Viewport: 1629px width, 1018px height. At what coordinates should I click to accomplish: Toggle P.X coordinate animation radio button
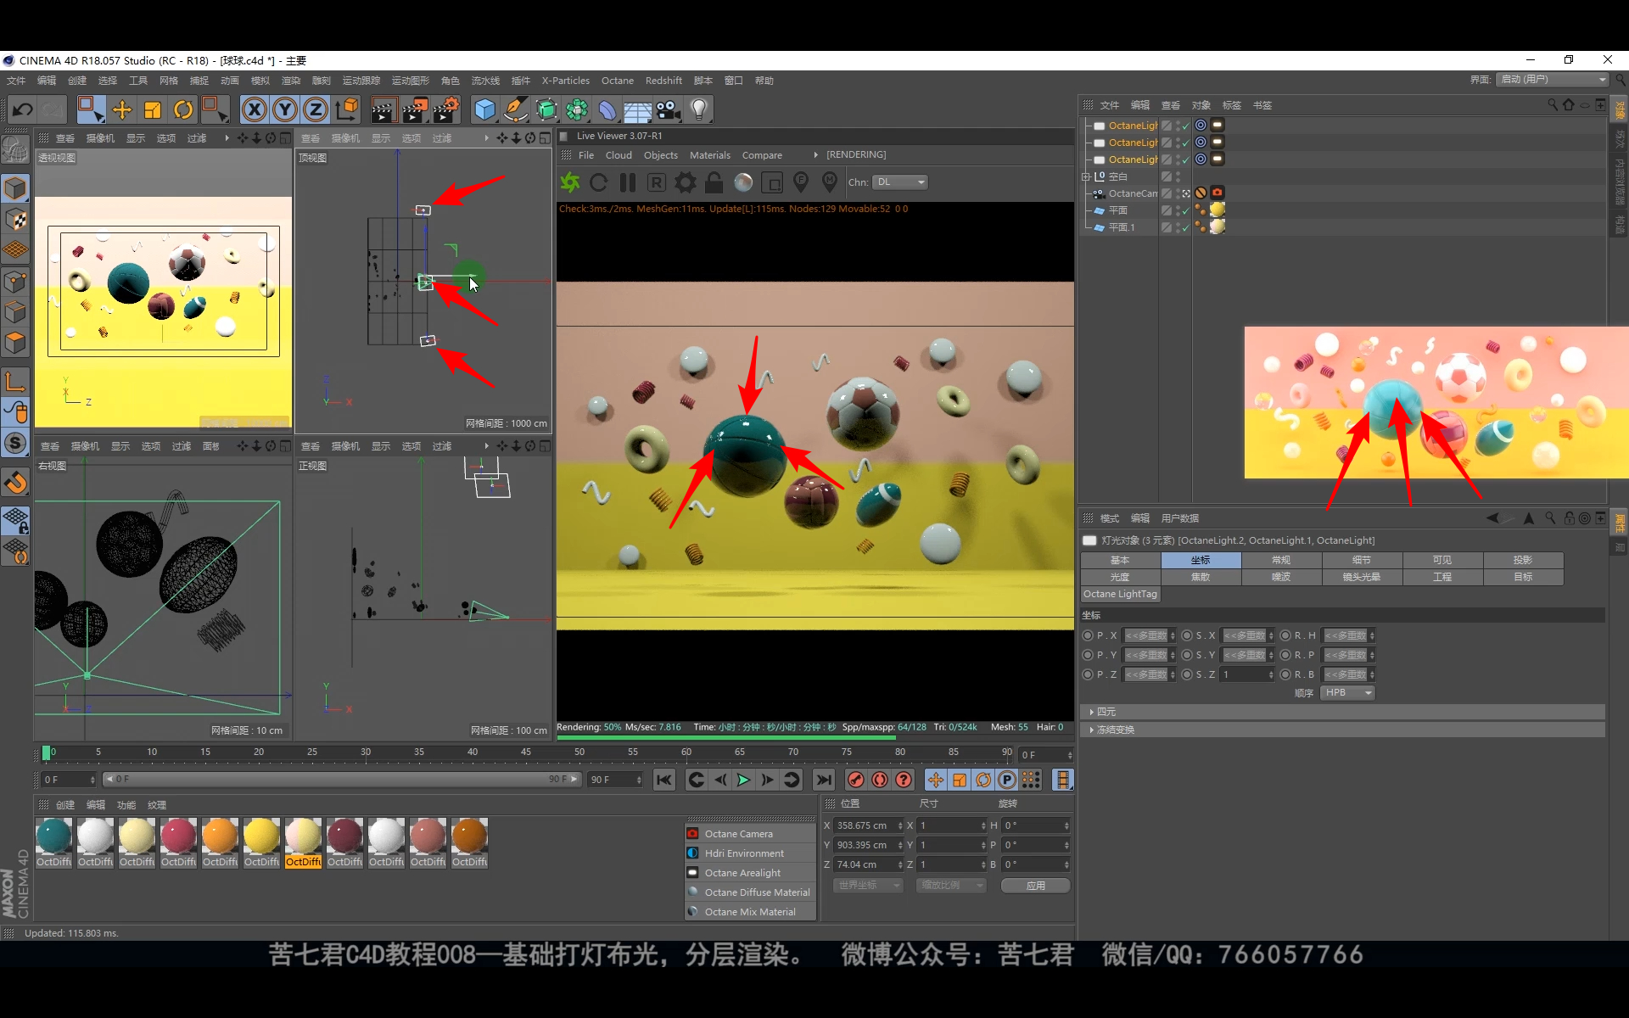pos(1088,635)
